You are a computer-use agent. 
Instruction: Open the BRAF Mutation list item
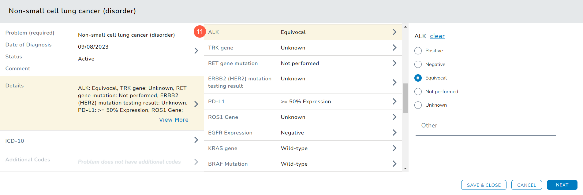tap(303, 164)
